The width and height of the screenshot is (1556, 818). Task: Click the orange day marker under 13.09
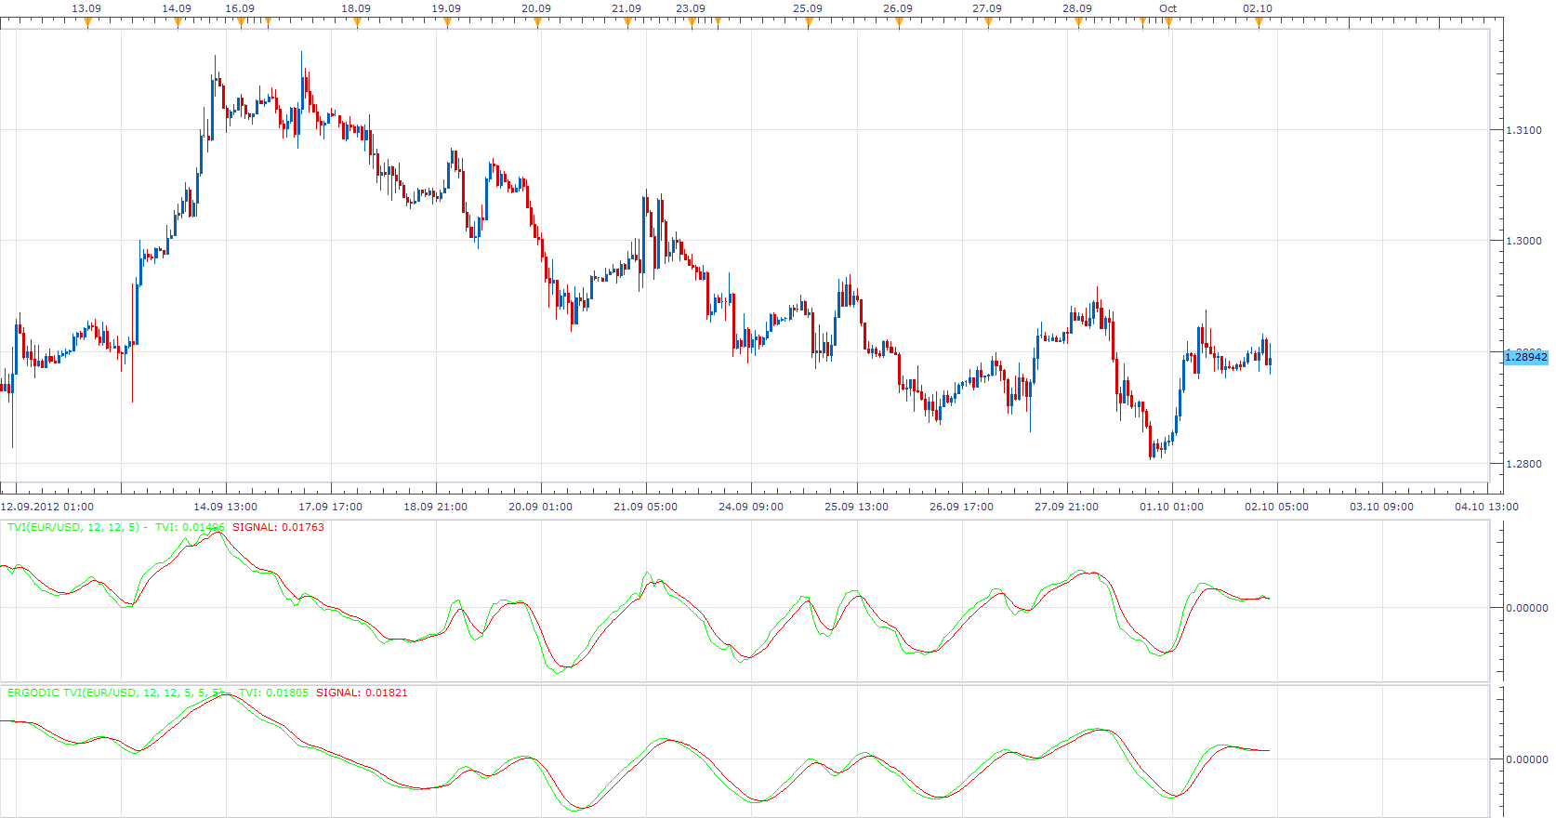[87, 23]
